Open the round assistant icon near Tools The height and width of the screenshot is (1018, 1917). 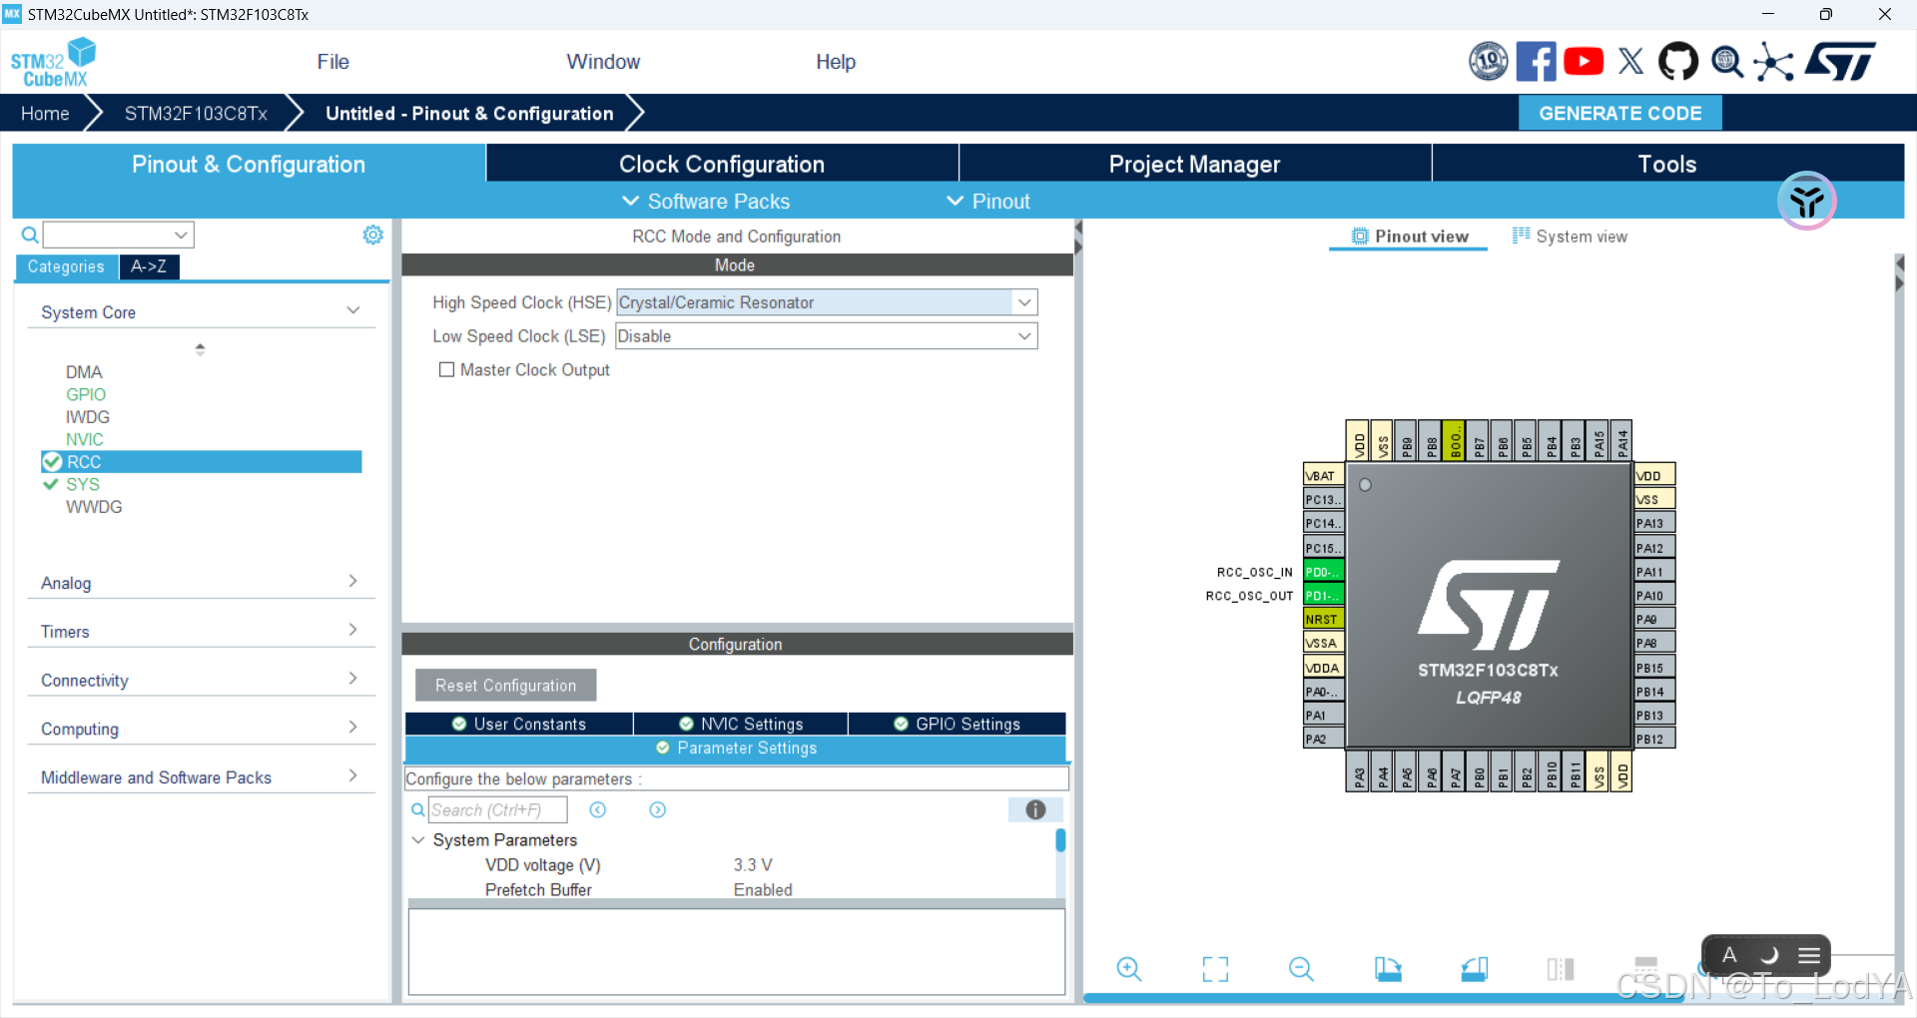[x=1806, y=201]
